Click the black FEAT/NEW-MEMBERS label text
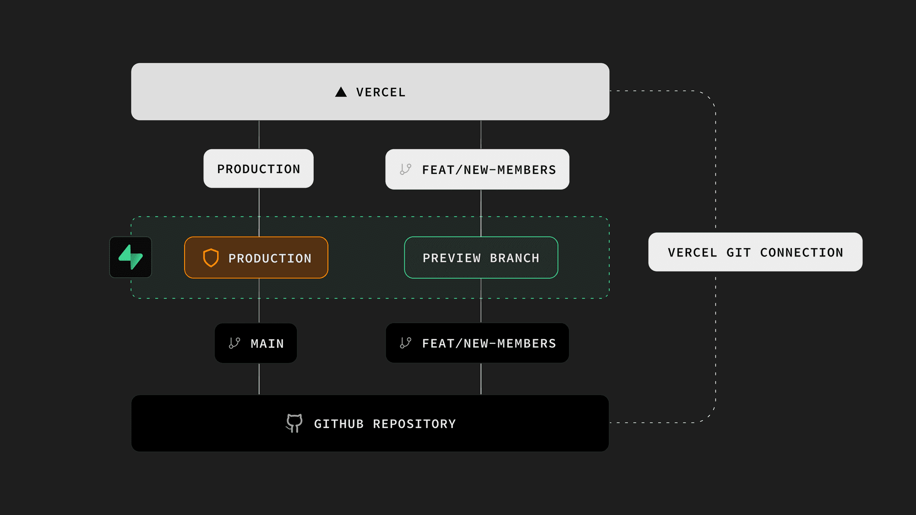The width and height of the screenshot is (916, 515). (x=489, y=343)
